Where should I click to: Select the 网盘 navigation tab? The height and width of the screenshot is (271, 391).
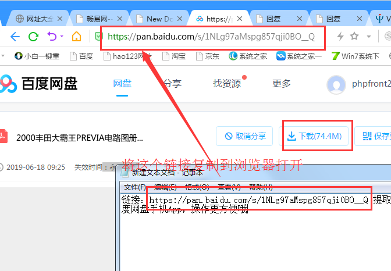click(122, 84)
